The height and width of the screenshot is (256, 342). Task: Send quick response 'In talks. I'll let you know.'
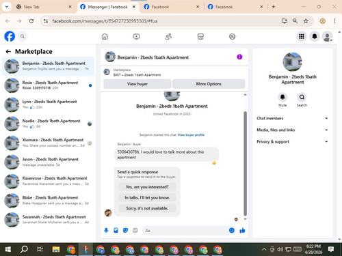147,198
